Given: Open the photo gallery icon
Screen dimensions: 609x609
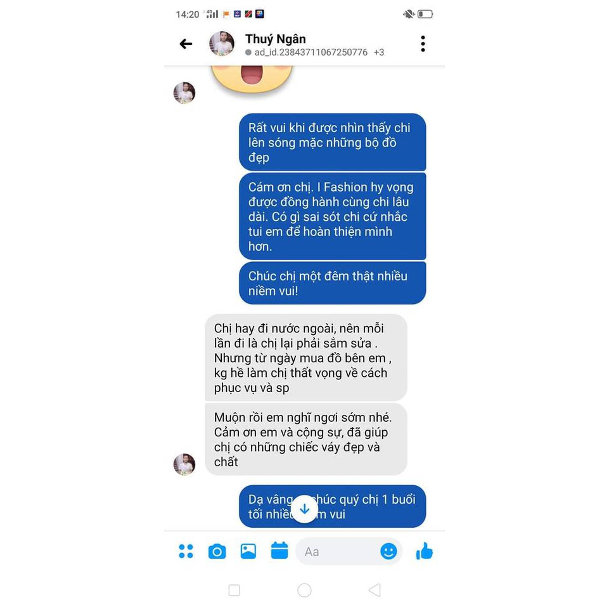Looking at the screenshot, I should click(248, 551).
